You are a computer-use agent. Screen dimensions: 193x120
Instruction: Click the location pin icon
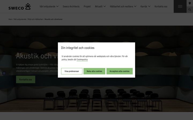[190, 3]
